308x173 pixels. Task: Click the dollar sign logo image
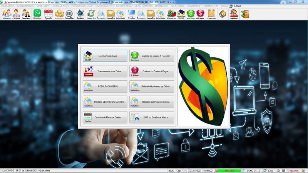tap(203, 86)
